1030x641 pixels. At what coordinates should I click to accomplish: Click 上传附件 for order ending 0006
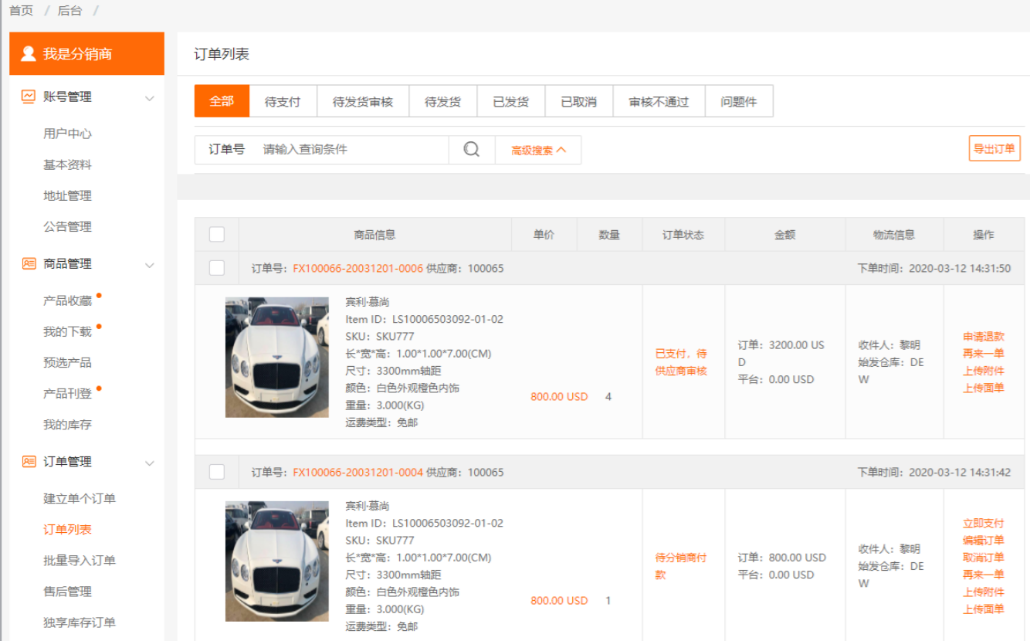984,371
